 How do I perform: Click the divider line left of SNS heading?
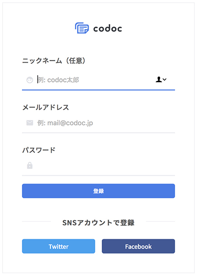point(36,221)
